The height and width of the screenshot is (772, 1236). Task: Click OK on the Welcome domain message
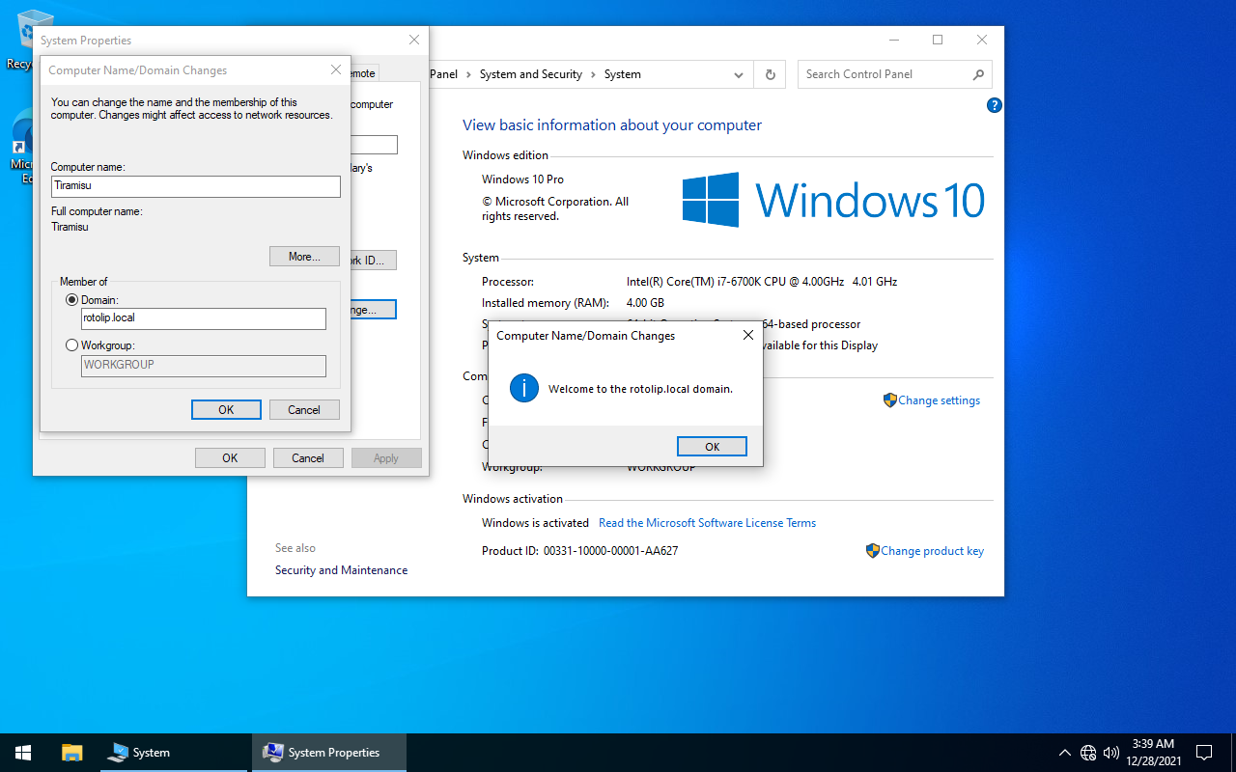[x=712, y=447]
